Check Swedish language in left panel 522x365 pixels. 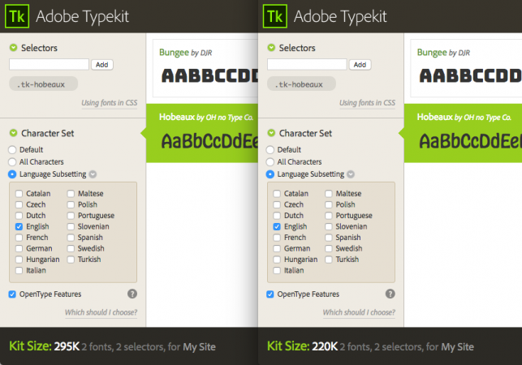tap(71, 248)
